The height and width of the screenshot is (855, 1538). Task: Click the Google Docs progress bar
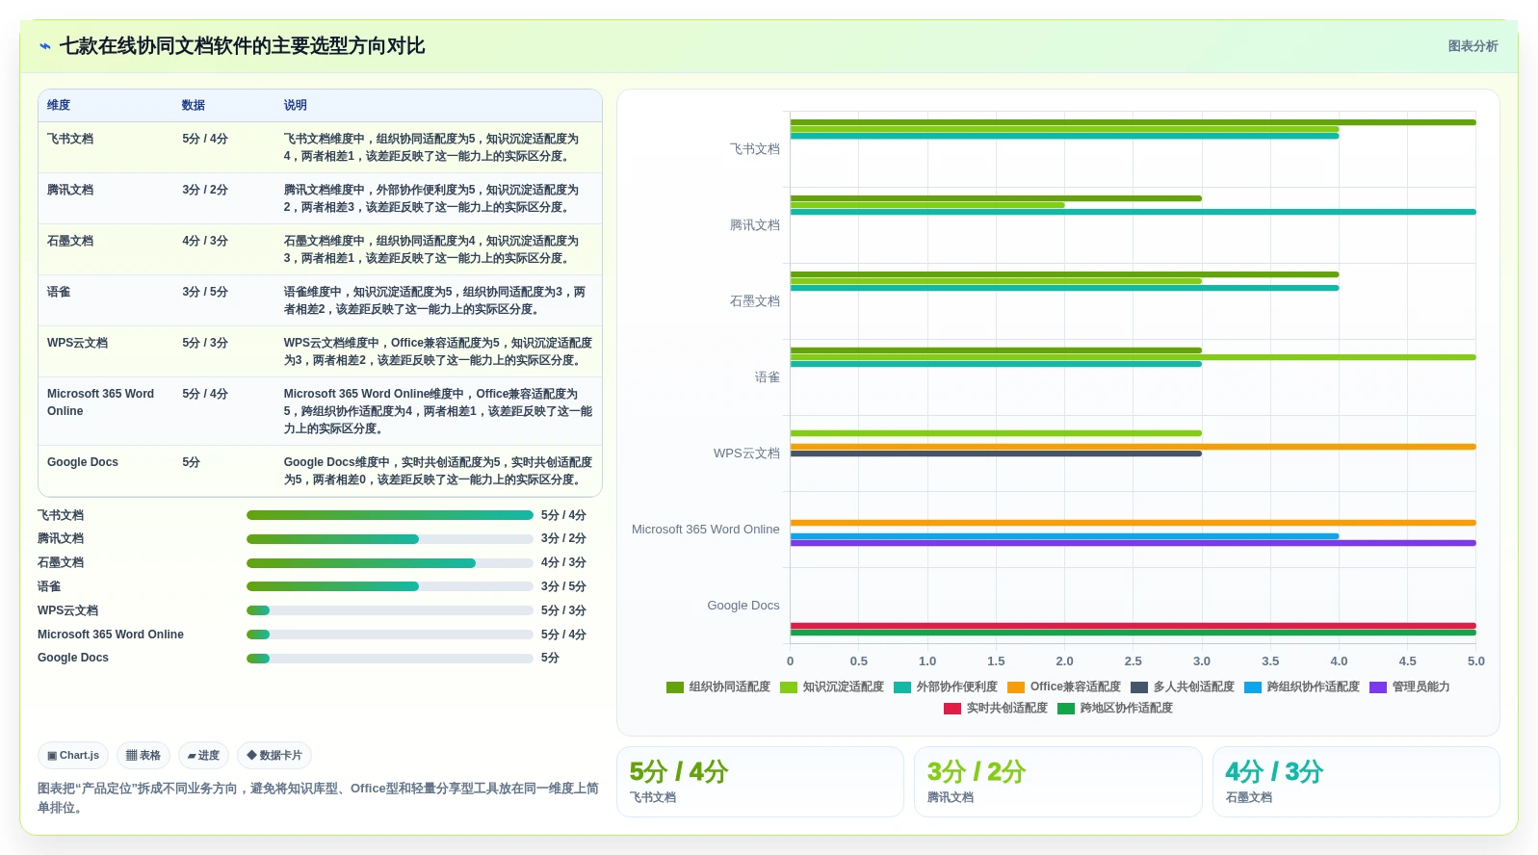(390, 659)
